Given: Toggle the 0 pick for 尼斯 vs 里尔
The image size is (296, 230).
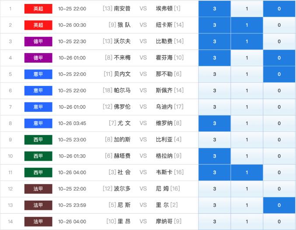Looking at the screenshot, I should pyautogui.click(x=279, y=205).
